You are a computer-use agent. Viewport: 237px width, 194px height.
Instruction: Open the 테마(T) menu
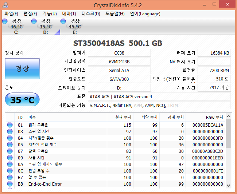coord(69,14)
